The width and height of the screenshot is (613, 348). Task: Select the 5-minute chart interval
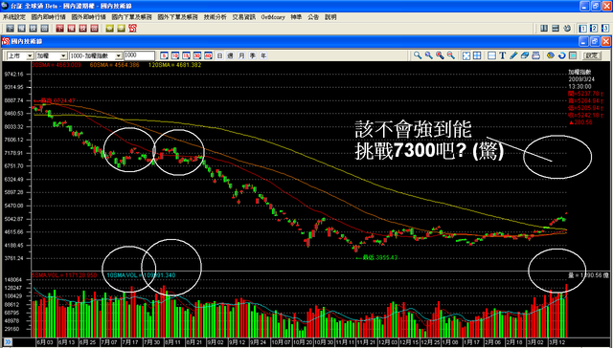(164, 55)
